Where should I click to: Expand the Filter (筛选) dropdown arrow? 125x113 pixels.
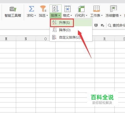(47, 16)
